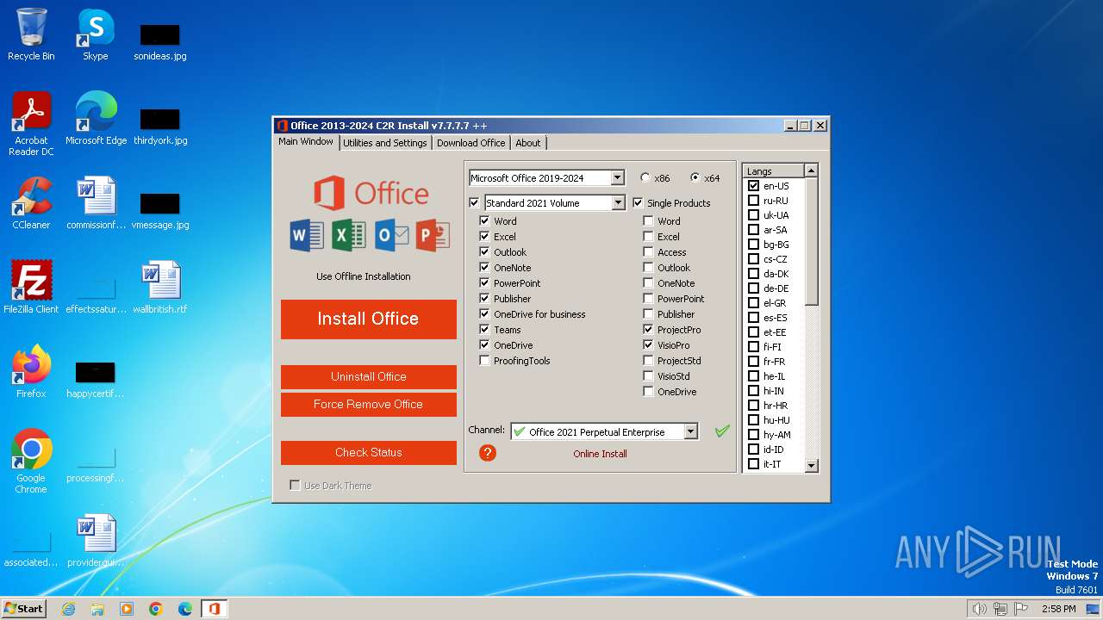Click the Langs list scrollbar thumb

[x=811, y=241]
